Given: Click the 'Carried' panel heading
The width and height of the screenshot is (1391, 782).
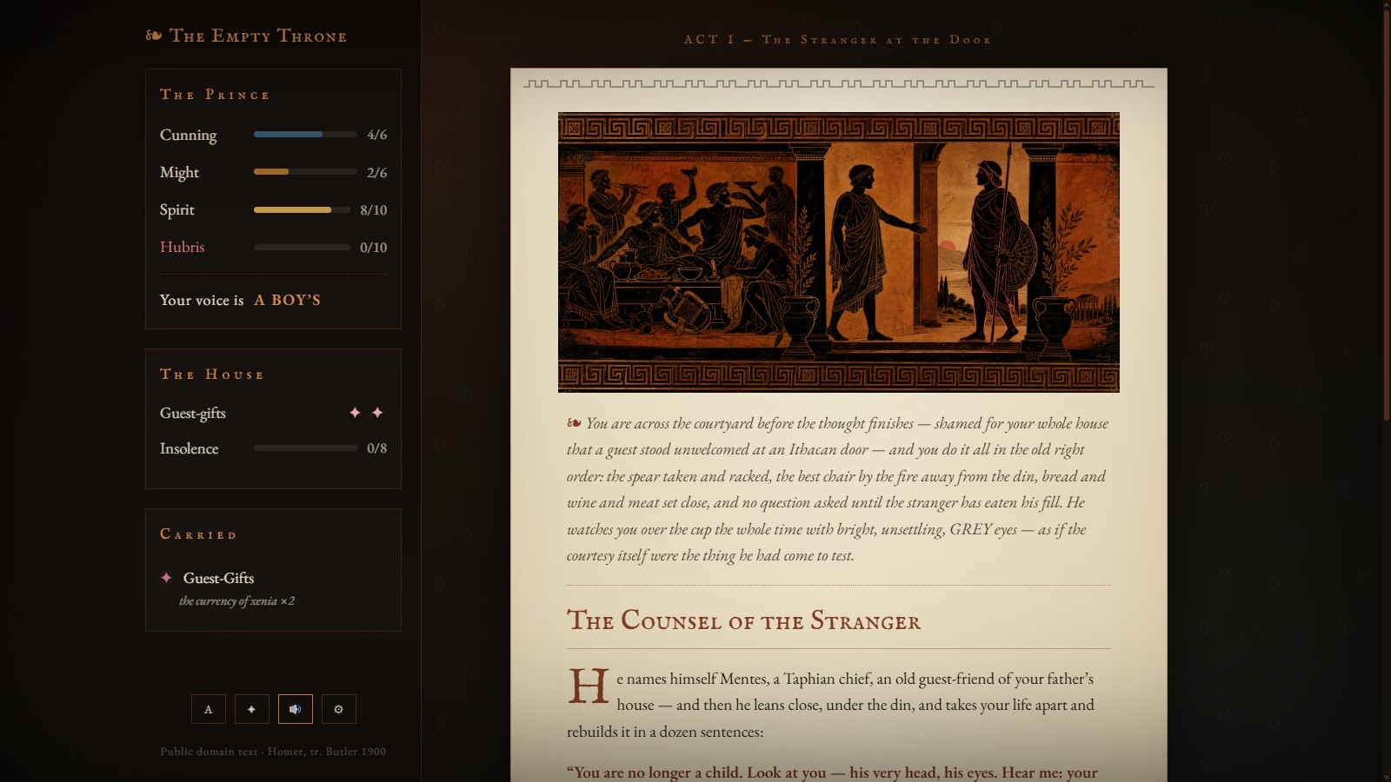Looking at the screenshot, I should click(x=198, y=534).
